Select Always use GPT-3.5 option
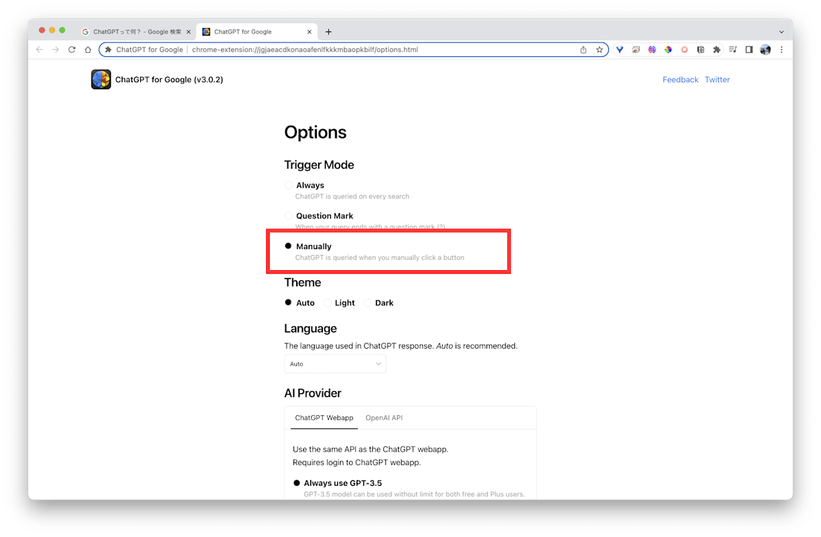The width and height of the screenshot is (821, 537). click(297, 483)
